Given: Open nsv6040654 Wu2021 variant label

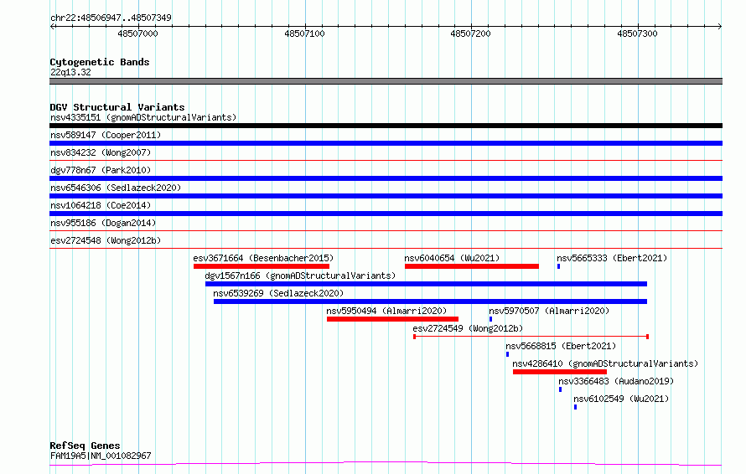Looking at the screenshot, I should tap(452, 258).
